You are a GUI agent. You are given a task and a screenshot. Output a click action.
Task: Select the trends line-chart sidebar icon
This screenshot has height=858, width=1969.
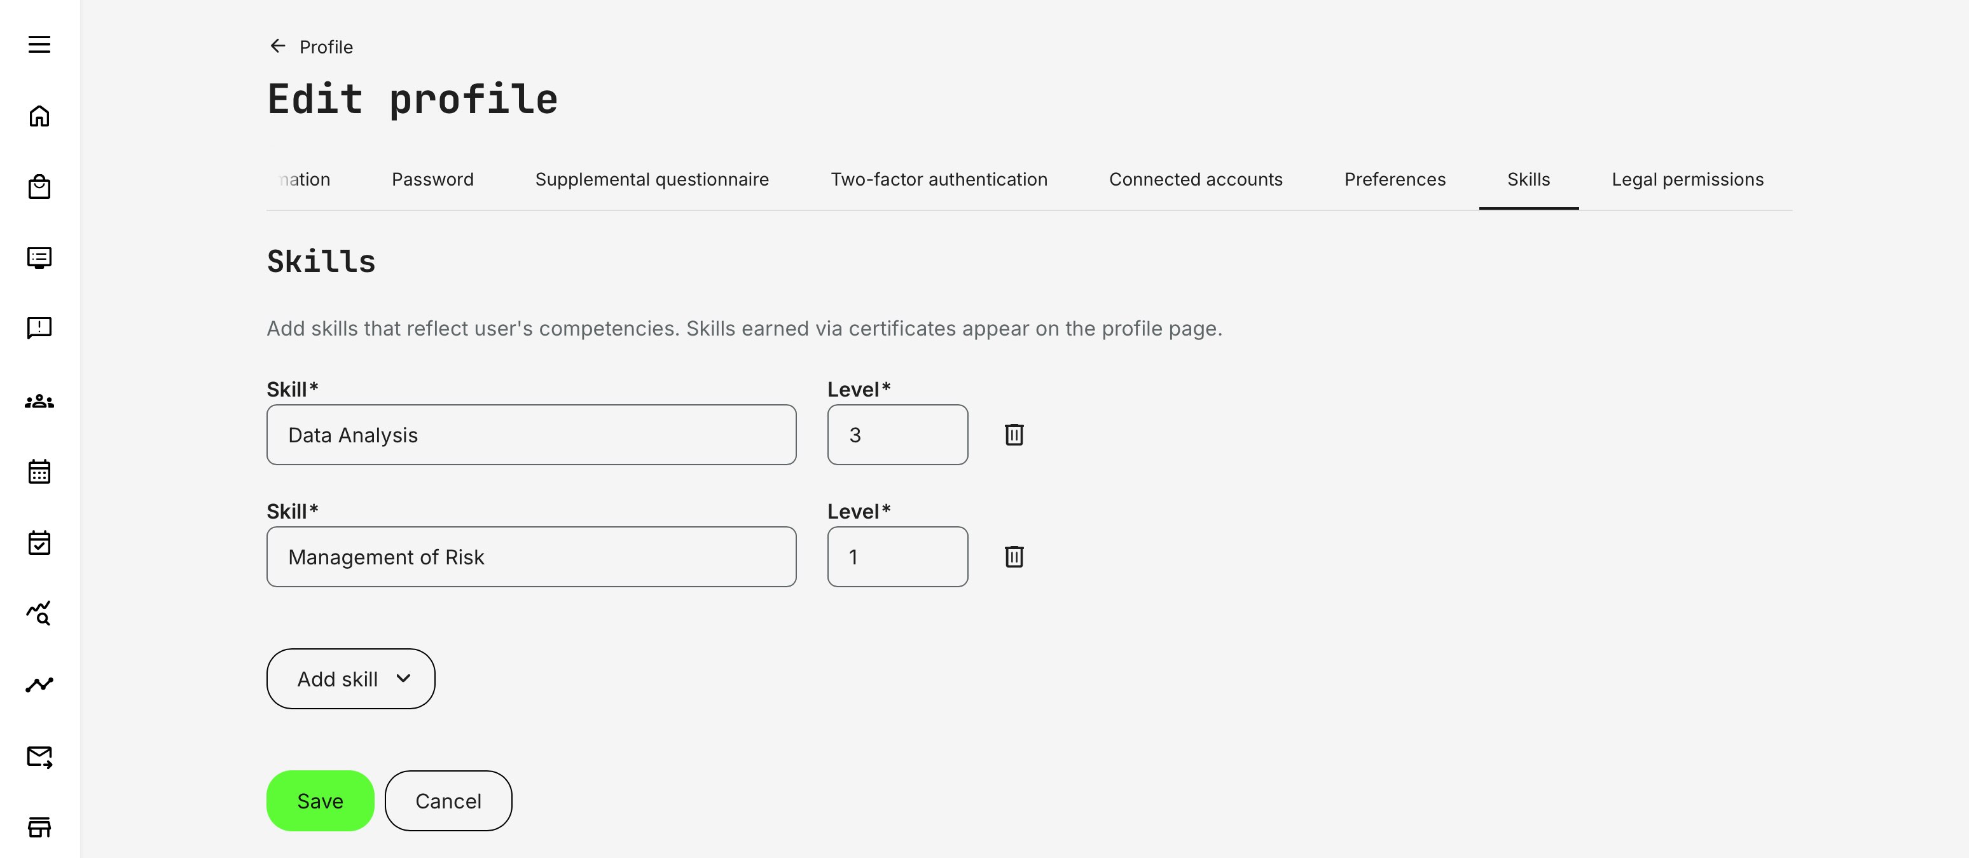point(38,684)
